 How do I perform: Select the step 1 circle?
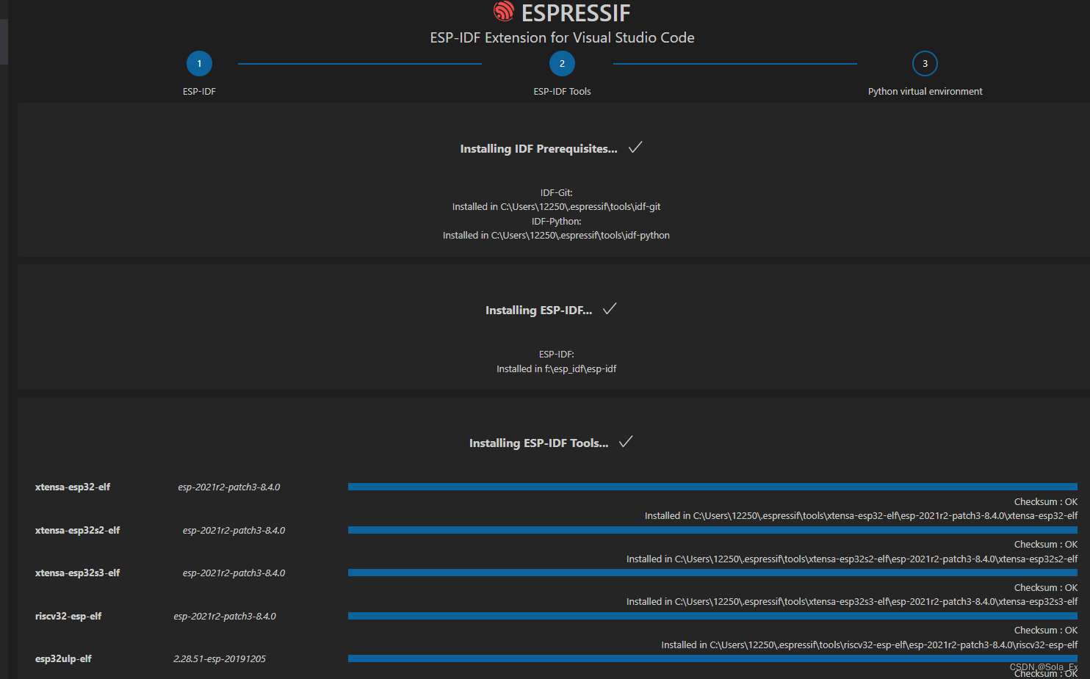click(x=199, y=64)
